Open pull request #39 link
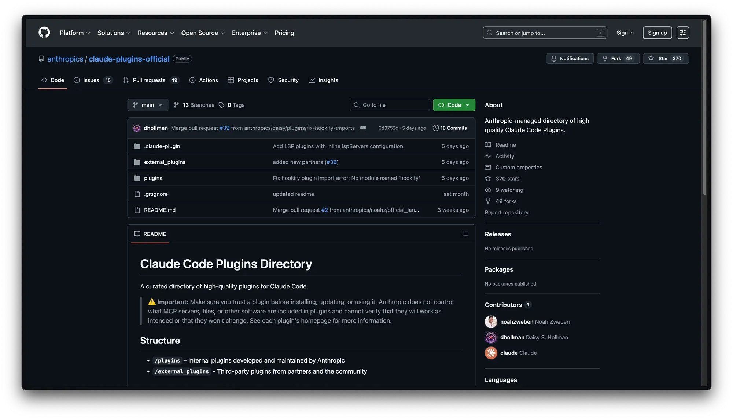This screenshot has width=733, height=419. 224,128
